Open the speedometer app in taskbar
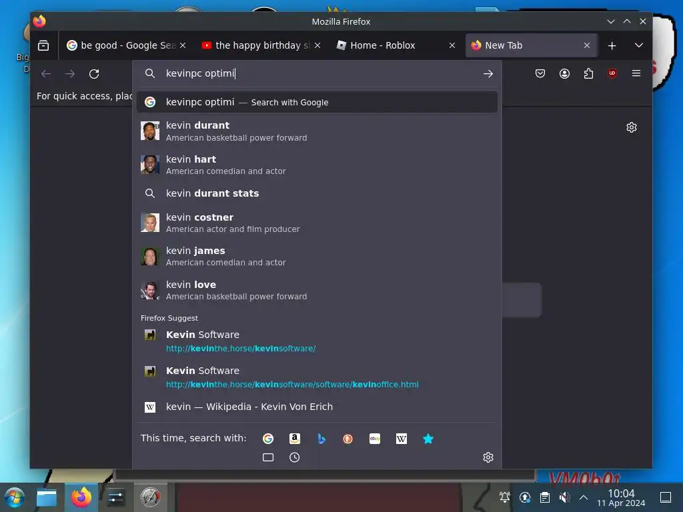Image resolution: width=683 pixels, height=512 pixels. tap(150, 497)
